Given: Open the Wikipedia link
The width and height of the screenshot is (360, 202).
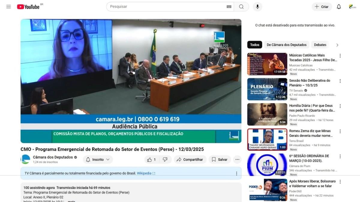Looking at the screenshot, I should [x=146, y=173].
